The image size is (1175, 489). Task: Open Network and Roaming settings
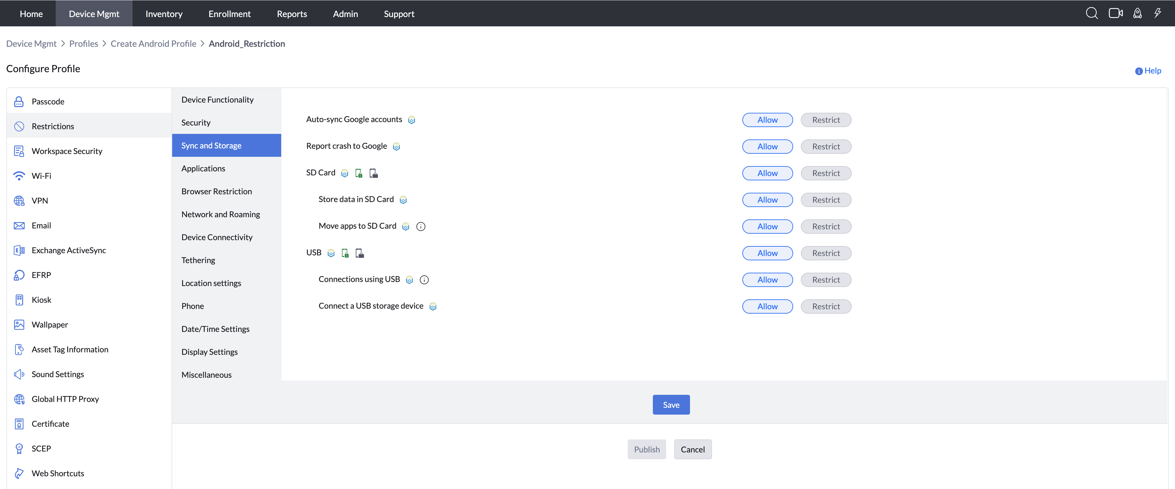pyautogui.click(x=220, y=214)
